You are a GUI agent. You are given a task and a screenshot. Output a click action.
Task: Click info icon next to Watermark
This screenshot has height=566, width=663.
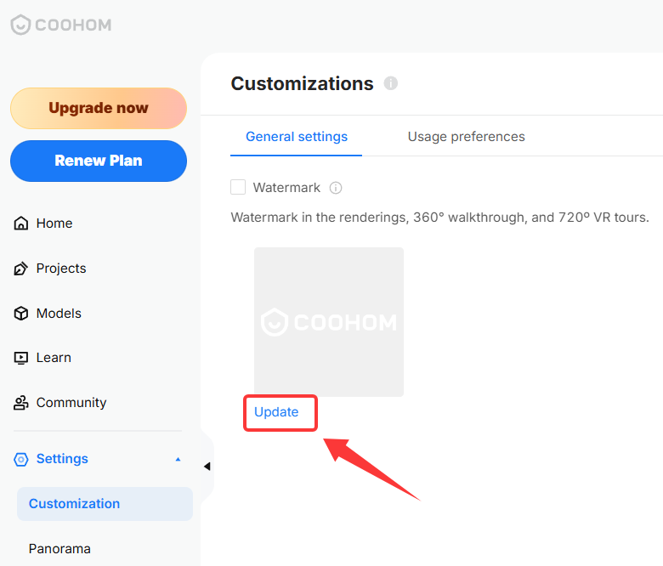(336, 188)
